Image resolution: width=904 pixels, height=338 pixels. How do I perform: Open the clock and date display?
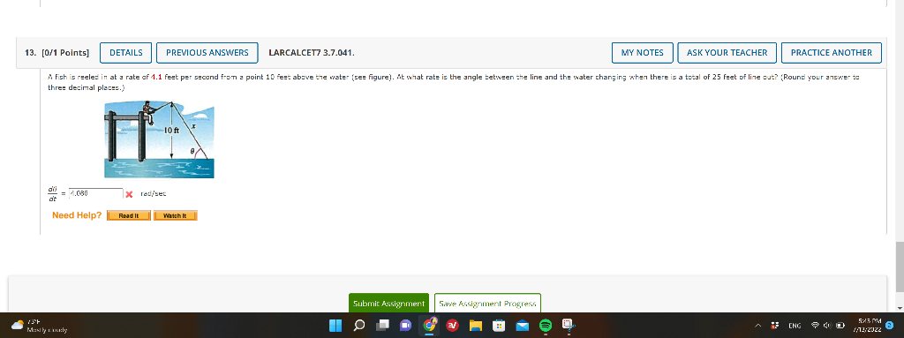coord(869,326)
